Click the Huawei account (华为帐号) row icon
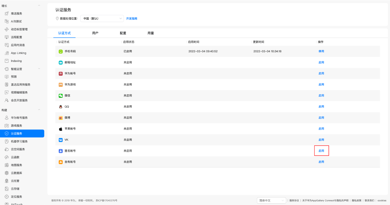Viewport: 390px width, 205px height. coord(61,73)
